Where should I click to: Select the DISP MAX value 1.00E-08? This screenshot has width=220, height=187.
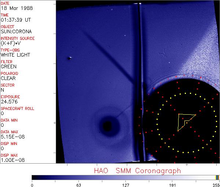[x=13, y=160]
